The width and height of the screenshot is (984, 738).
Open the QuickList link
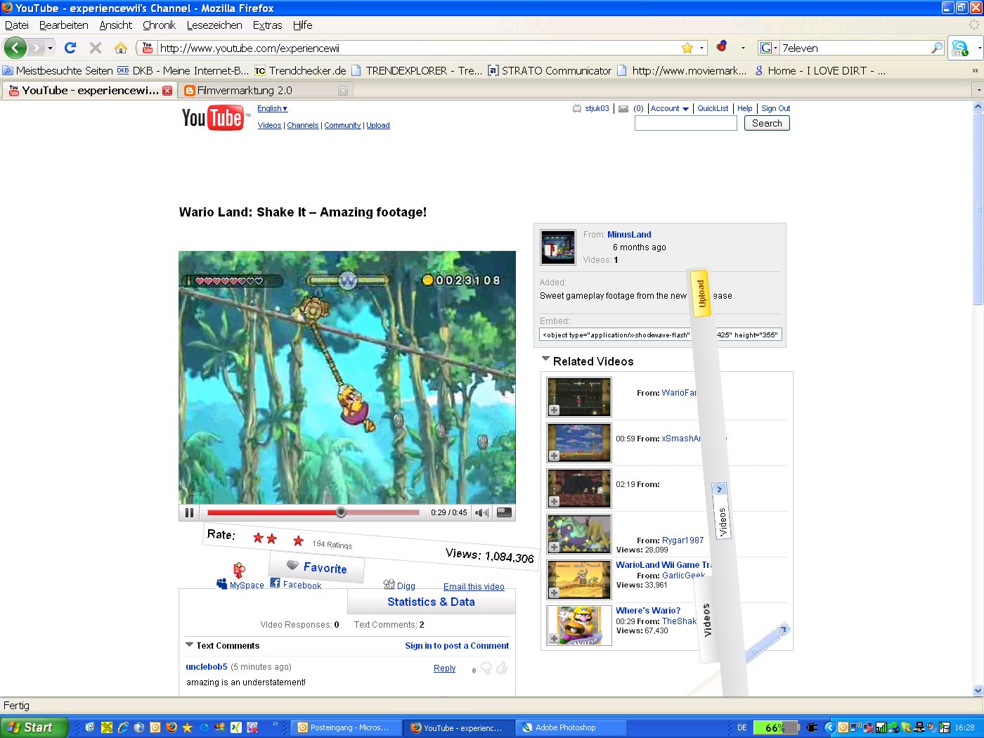click(x=713, y=108)
